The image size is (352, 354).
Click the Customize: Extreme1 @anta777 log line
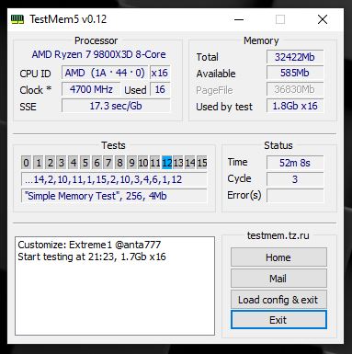click(89, 245)
